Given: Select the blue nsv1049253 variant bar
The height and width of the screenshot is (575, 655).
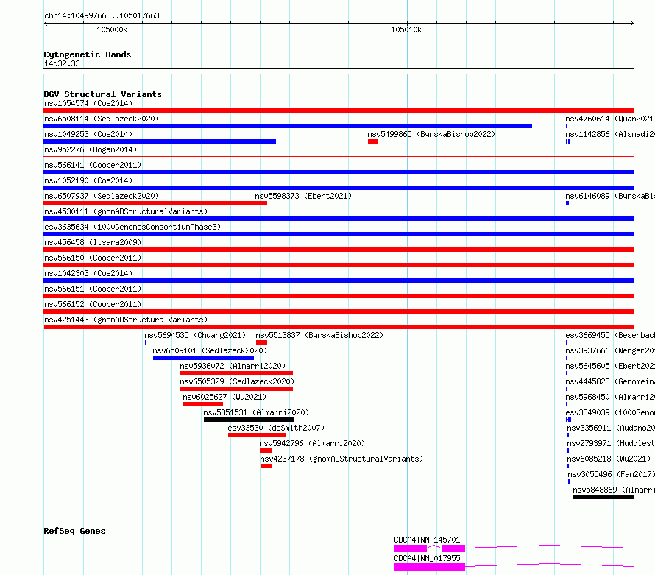Looking at the screenshot, I should point(160,141).
